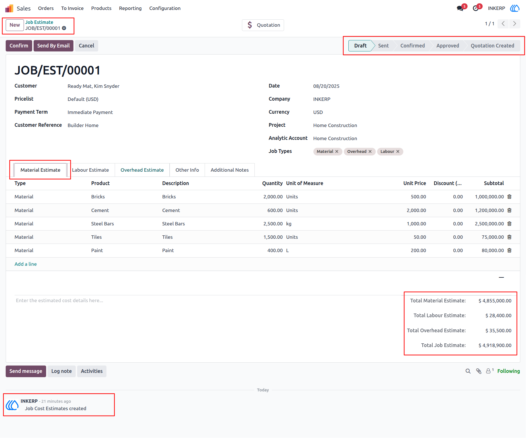Viewport: 526px width, 438px height.
Task: Remove the Labour job type tag
Action: coord(398,151)
